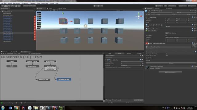The height and width of the screenshot is (110, 197).
Task: Select the Rect Transform tool
Action: pos(16,6)
